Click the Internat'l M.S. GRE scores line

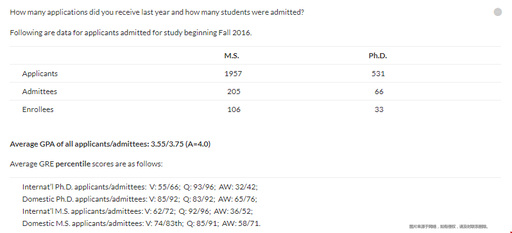[137, 211]
